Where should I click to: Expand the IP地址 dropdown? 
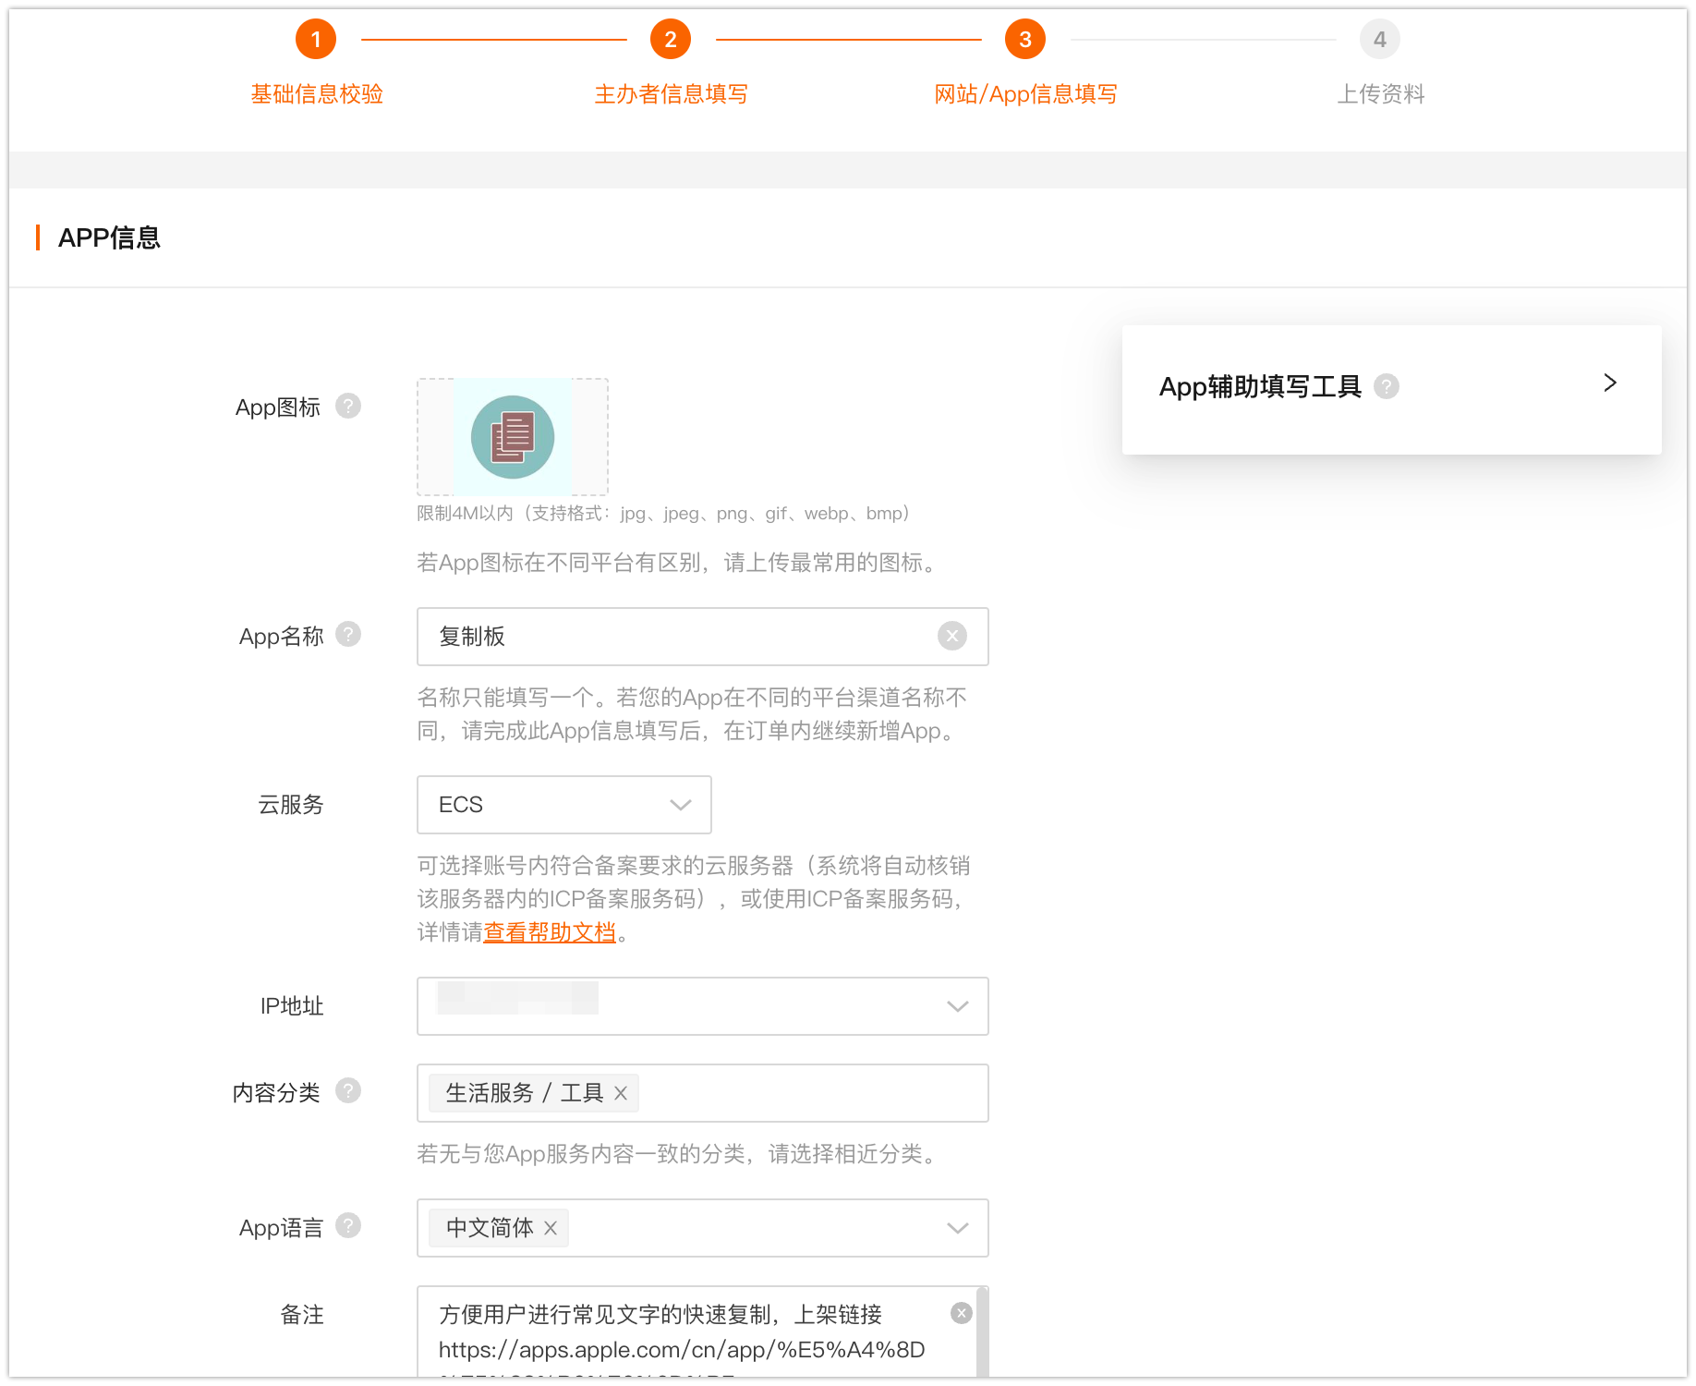point(957,1006)
